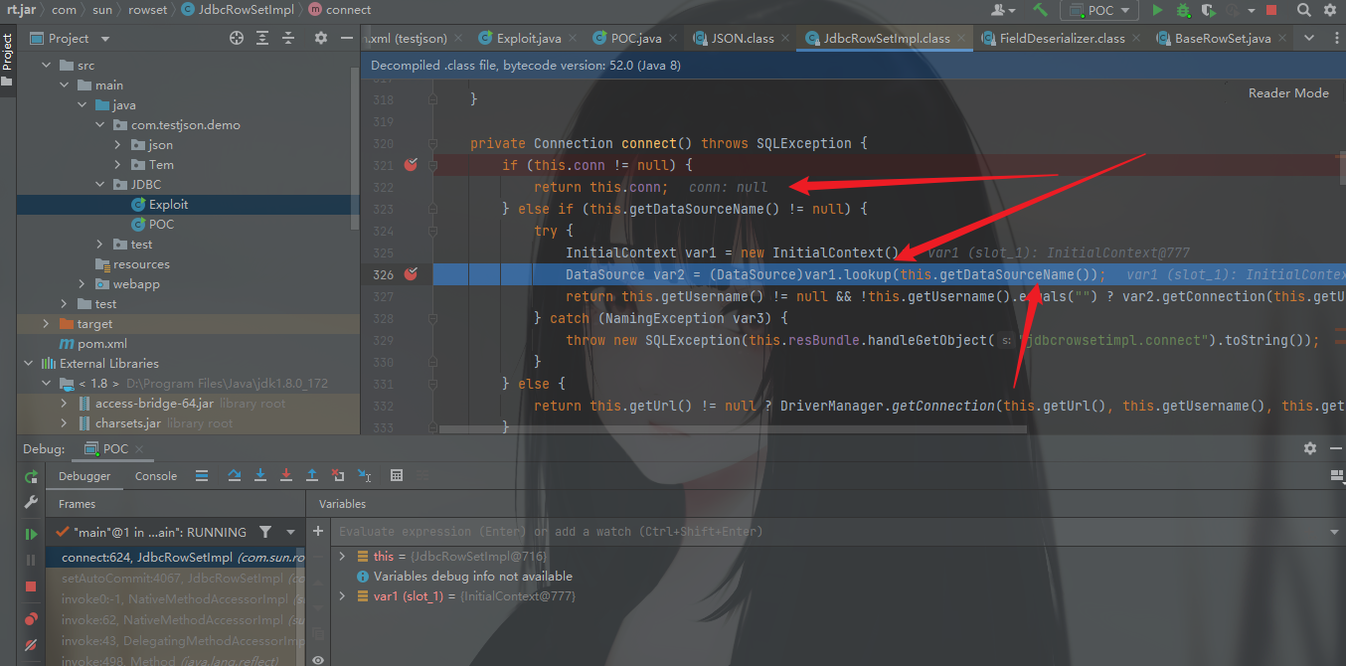The height and width of the screenshot is (666, 1346).
Task: Show hidden editor tabs chevron
Action: coord(1309,38)
